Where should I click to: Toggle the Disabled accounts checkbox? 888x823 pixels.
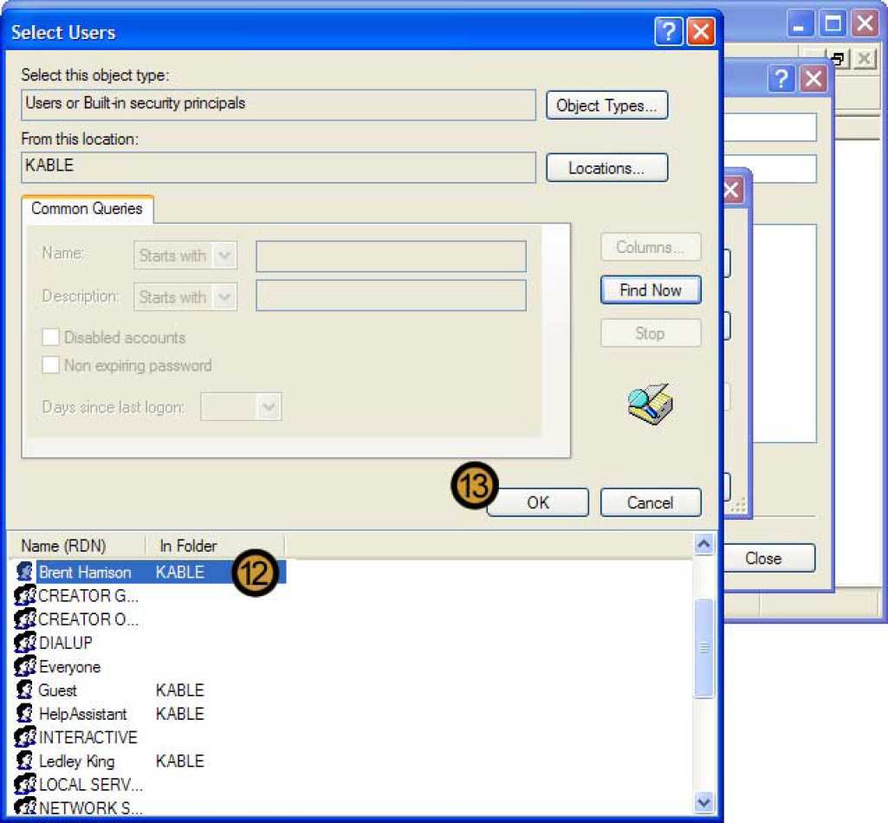coord(50,337)
